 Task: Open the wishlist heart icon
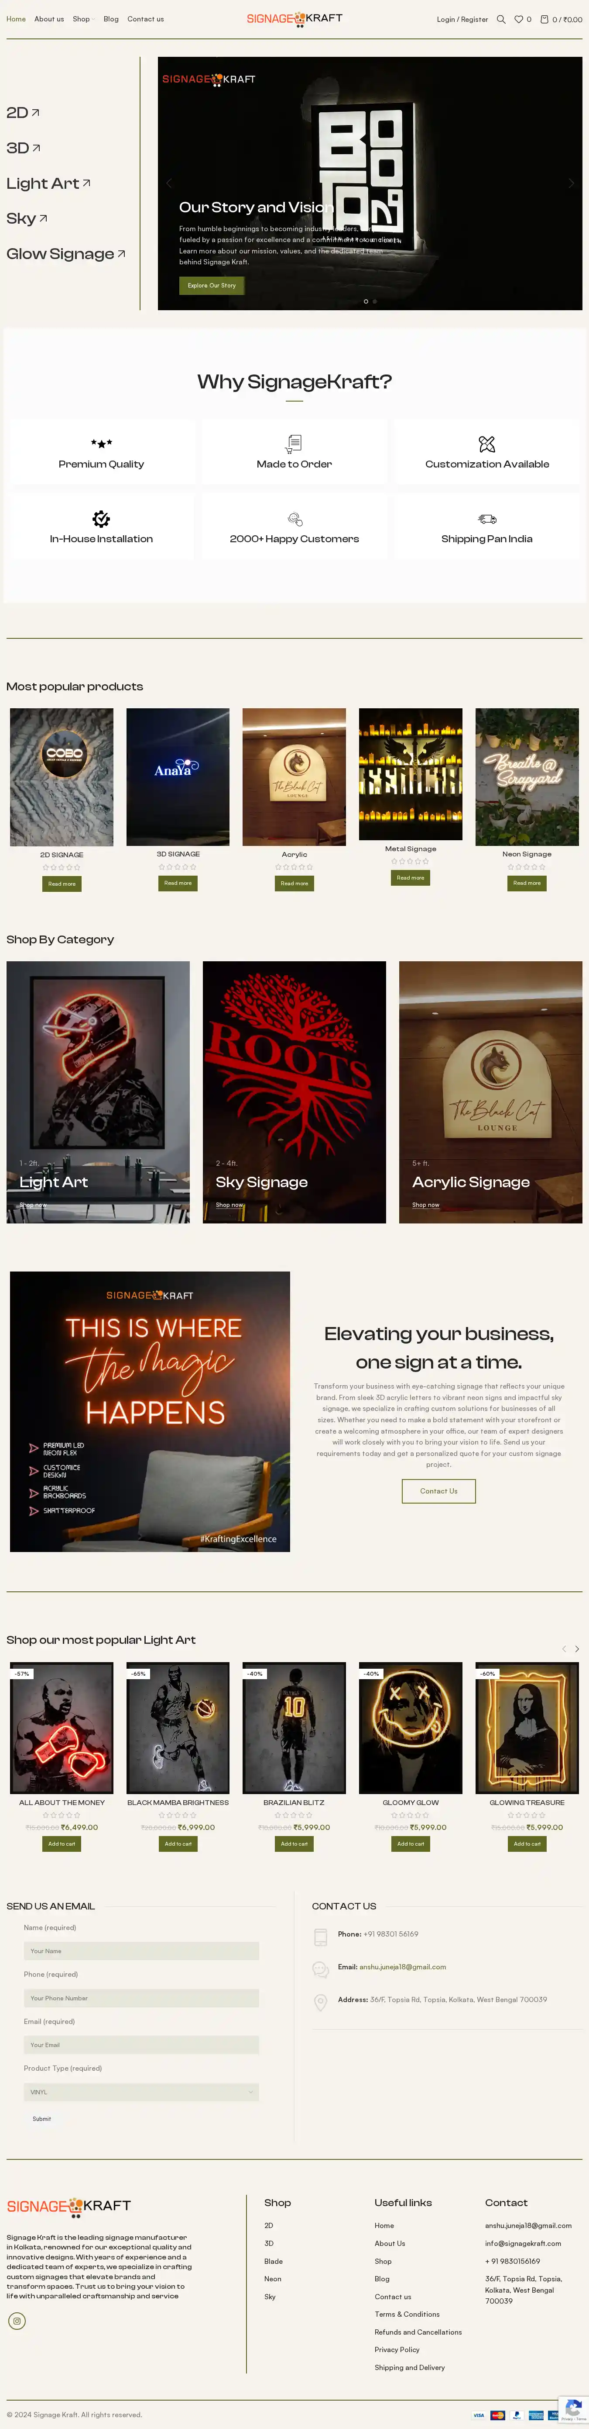(x=518, y=19)
